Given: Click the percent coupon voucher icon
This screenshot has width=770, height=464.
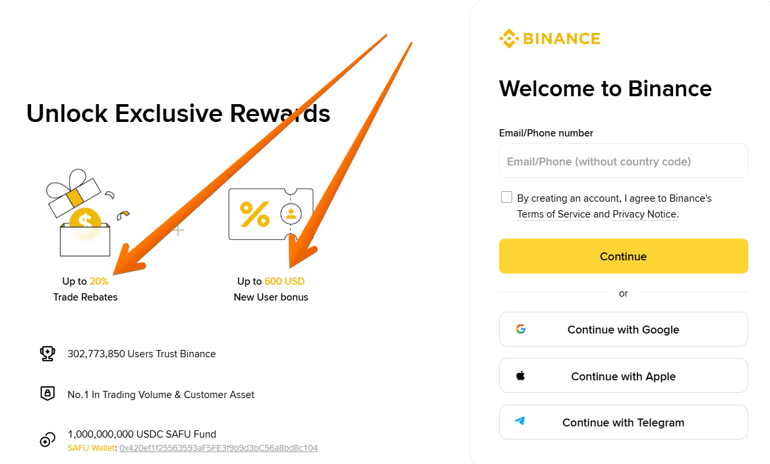Looking at the screenshot, I should (270, 214).
